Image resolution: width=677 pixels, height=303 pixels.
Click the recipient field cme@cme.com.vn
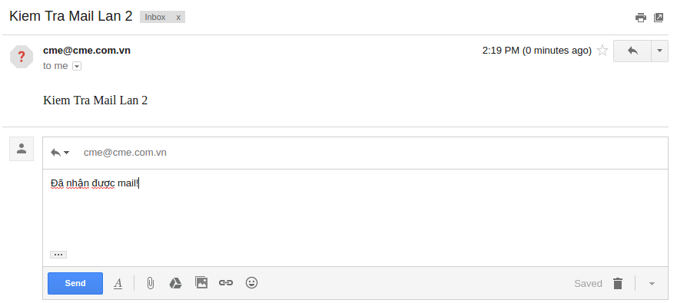click(124, 153)
